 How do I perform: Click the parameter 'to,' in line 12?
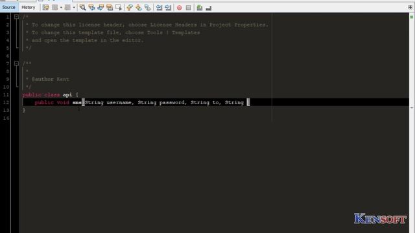point(217,102)
